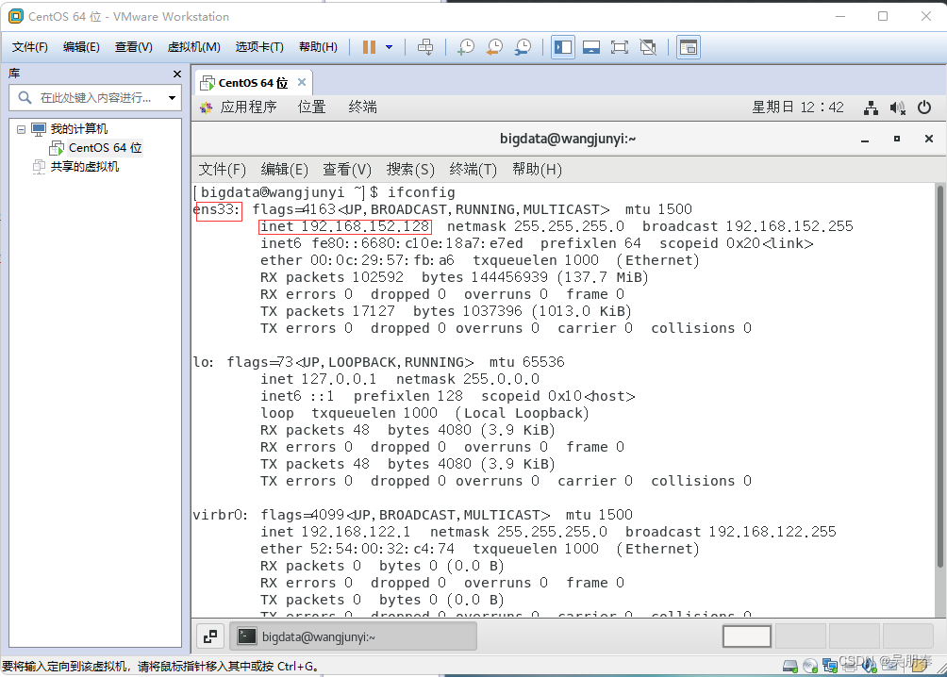This screenshot has height=677, width=947.
Task: Switch to the CentOS 64 位 tab
Action: click(x=253, y=83)
